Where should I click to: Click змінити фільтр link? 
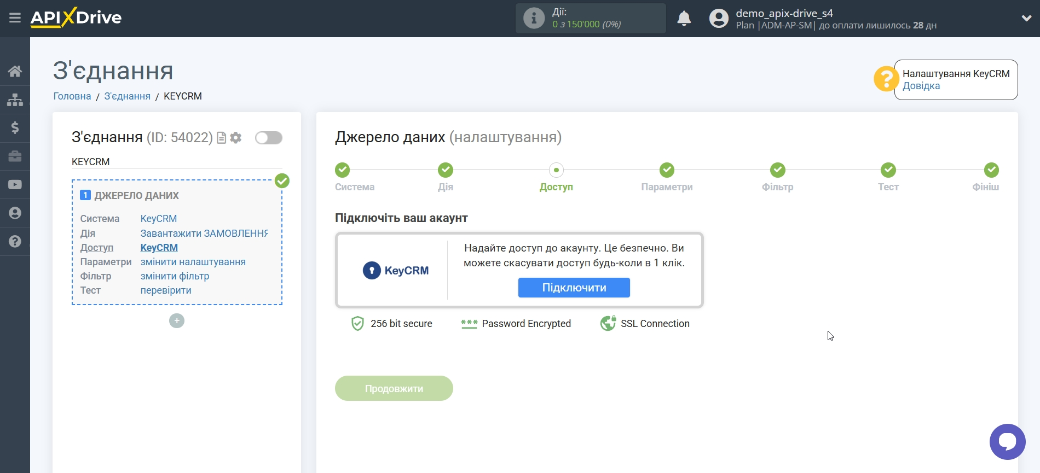(175, 276)
